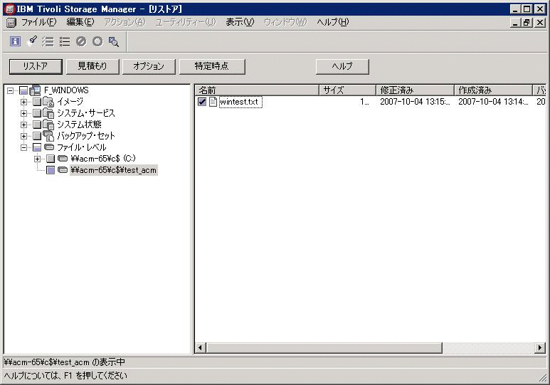Expand the バックアップ・セット tree node
Image resolution: width=550 pixels, height=385 pixels.
point(24,136)
